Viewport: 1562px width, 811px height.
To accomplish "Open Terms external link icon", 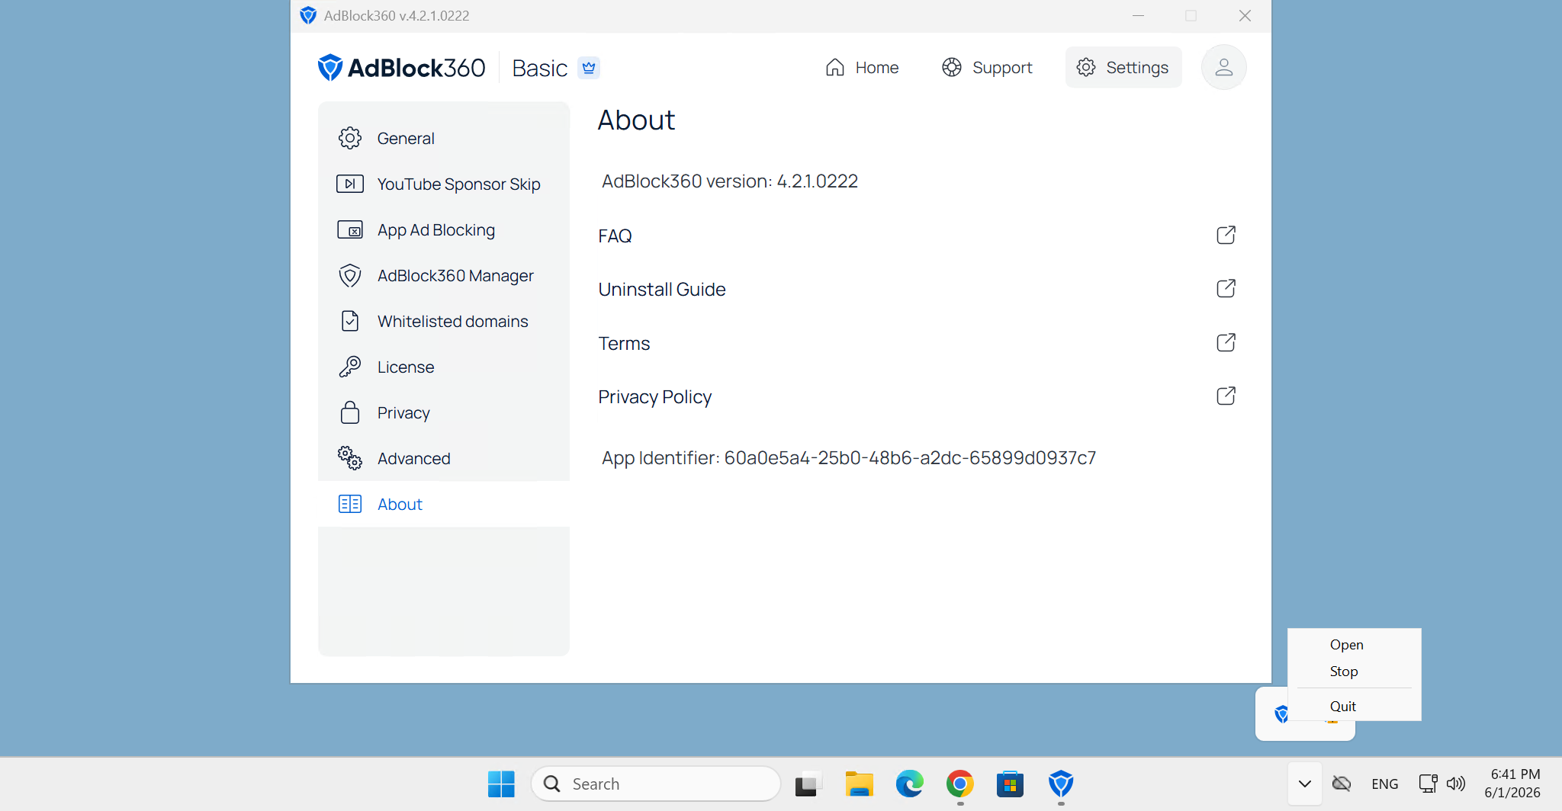I will (x=1226, y=342).
